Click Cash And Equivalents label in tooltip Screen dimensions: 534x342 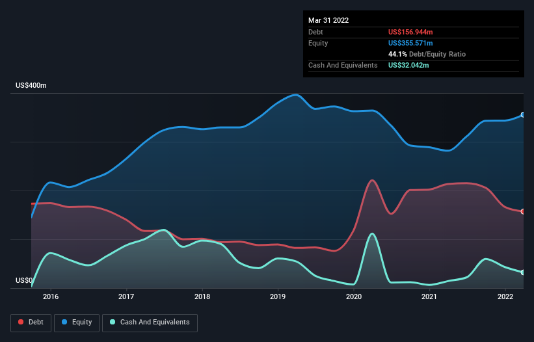[343, 65]
